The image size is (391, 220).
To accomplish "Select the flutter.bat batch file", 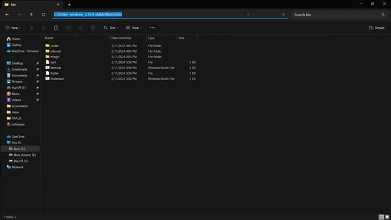I will coord(57,79).
